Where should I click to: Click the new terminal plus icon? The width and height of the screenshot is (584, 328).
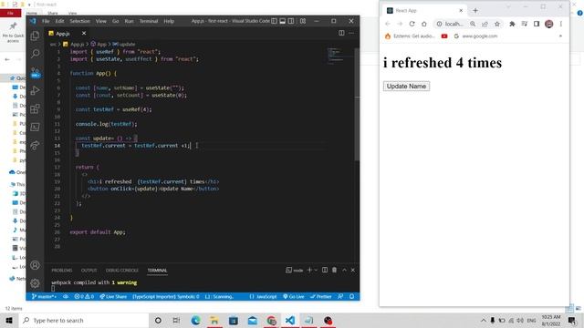309,270
